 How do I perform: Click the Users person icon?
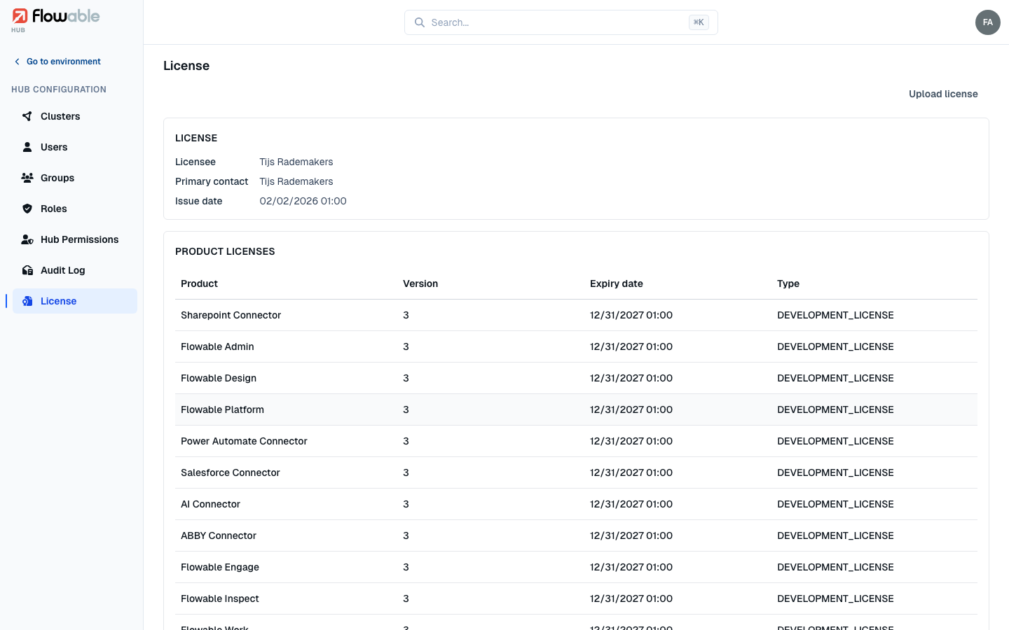27,147
